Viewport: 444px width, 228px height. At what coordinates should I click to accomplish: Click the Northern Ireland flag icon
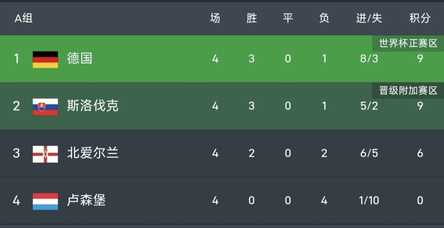click(45, 154)
